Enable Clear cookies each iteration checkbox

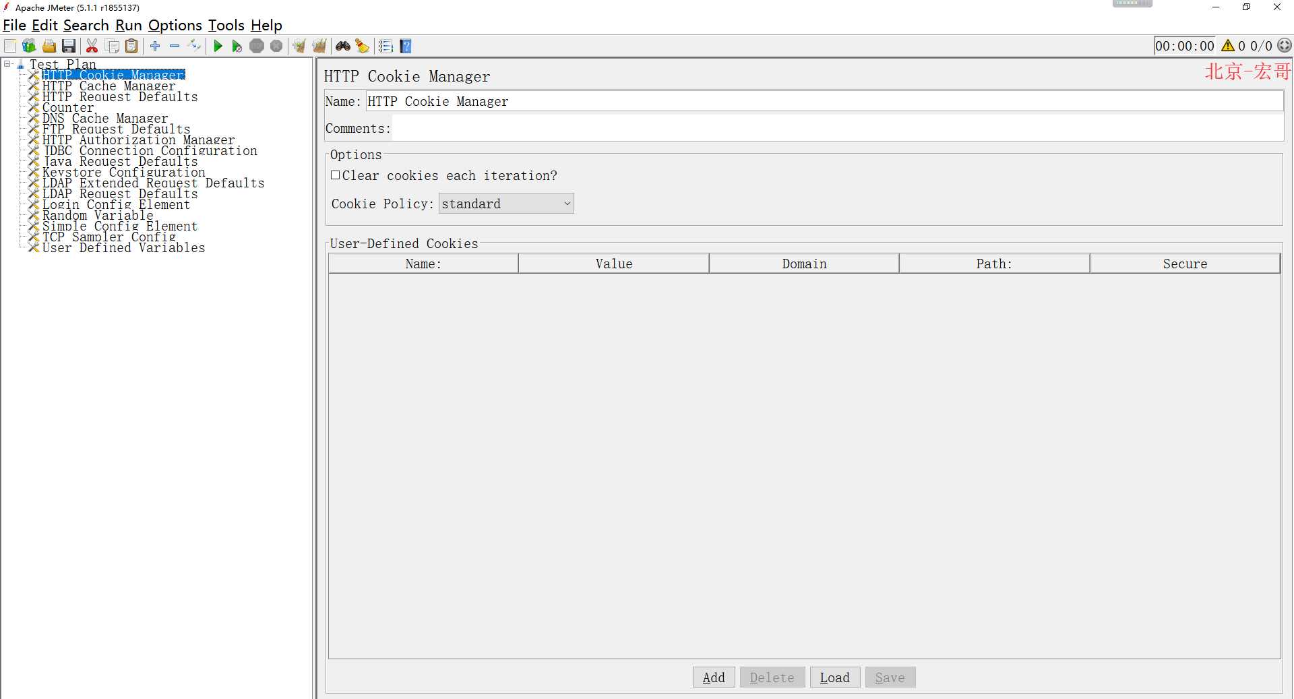pyautogui.click(x=335, y=175)
